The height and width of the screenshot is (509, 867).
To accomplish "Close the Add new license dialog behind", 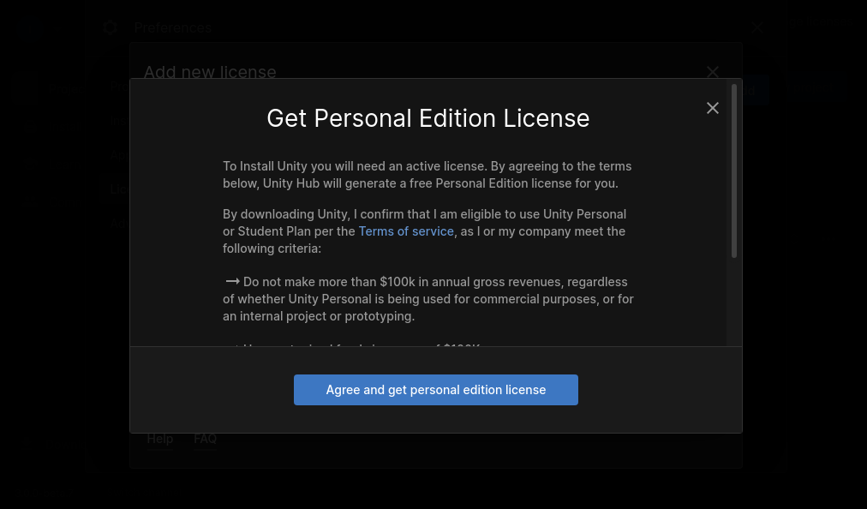I will click(x=713, y=72).
